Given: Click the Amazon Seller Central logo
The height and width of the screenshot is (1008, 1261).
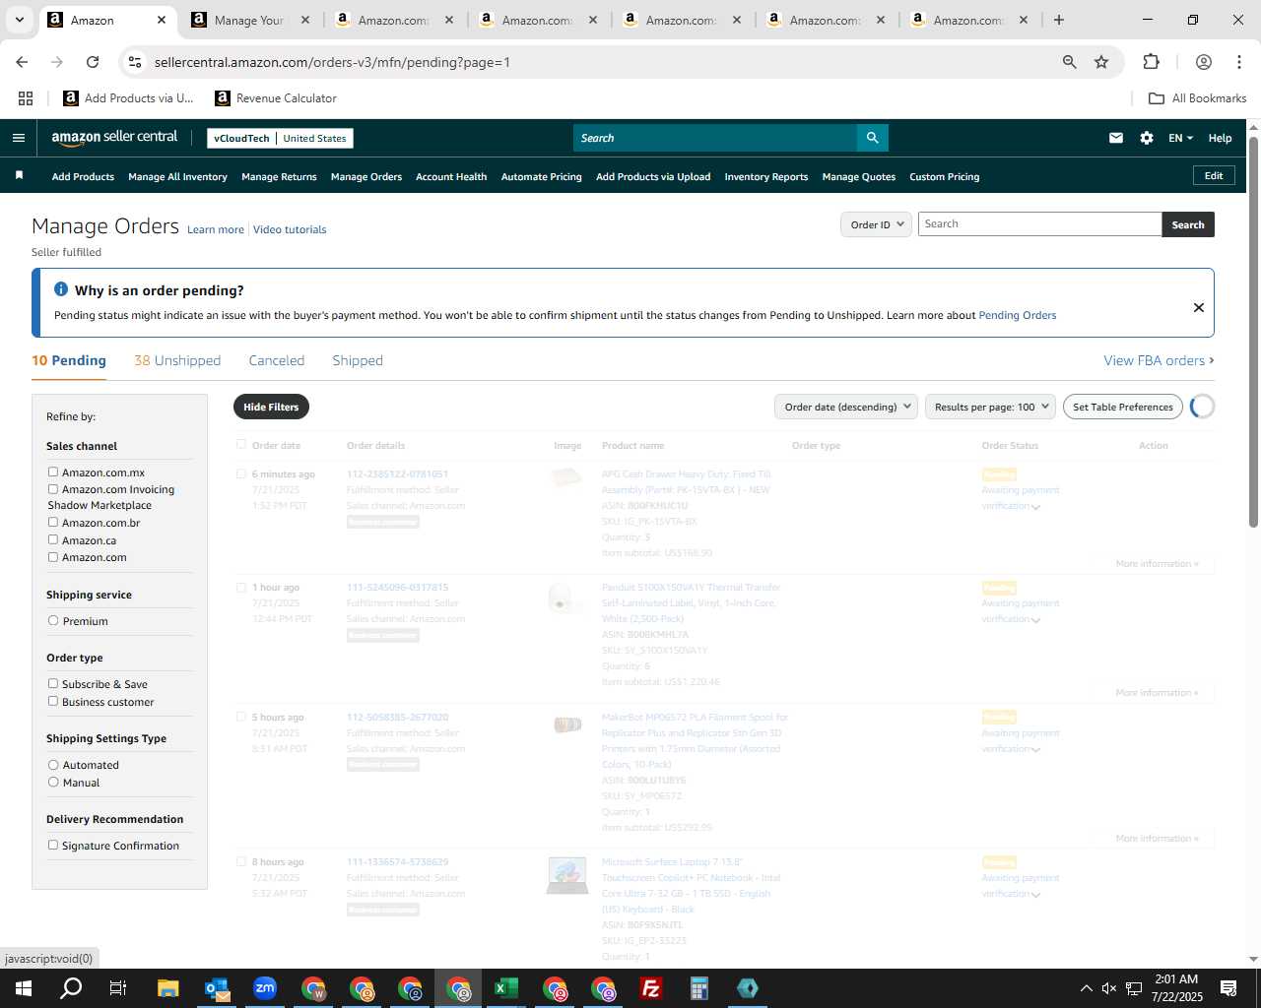Looking at the screenshot, I should click(x=114, y=138).
